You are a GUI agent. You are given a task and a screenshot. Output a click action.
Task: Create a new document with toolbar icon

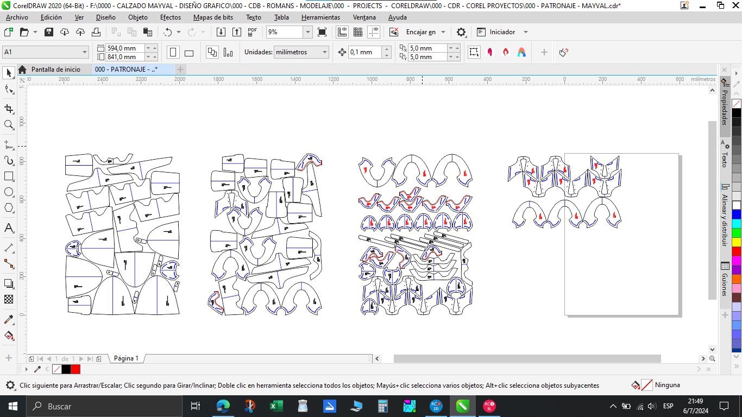8,32
